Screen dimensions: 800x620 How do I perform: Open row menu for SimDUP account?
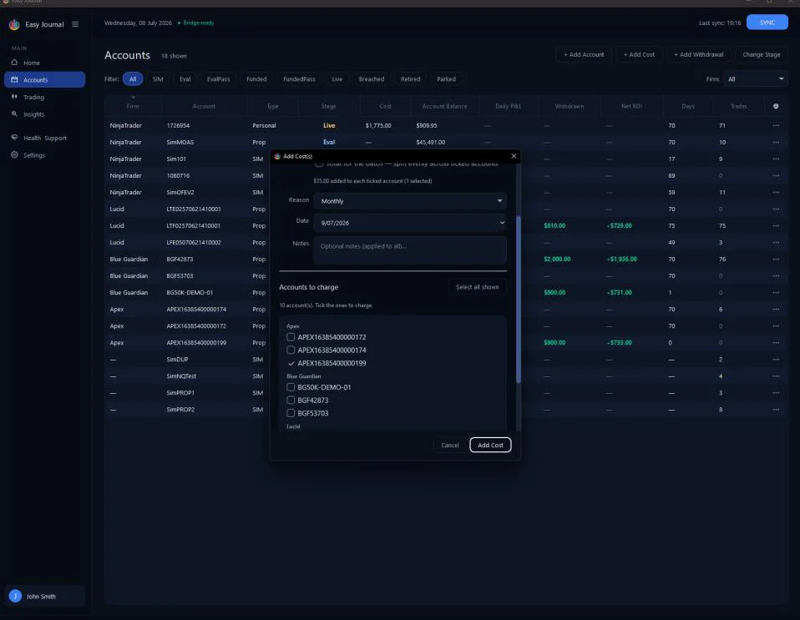[776, 360]
